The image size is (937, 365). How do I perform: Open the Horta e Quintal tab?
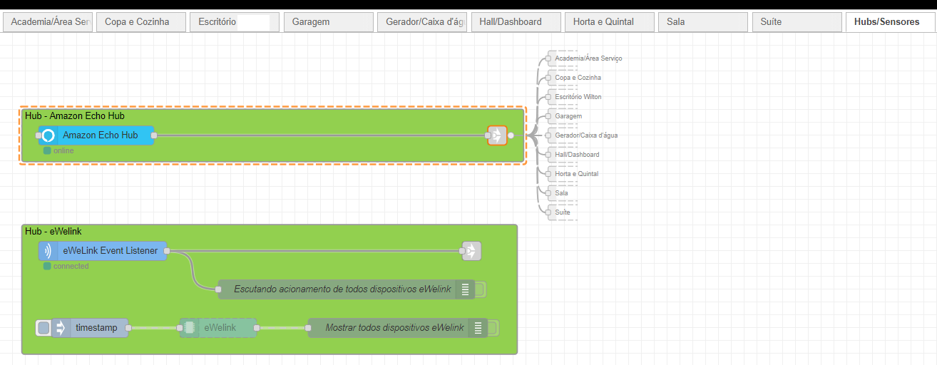pos(609,22)
